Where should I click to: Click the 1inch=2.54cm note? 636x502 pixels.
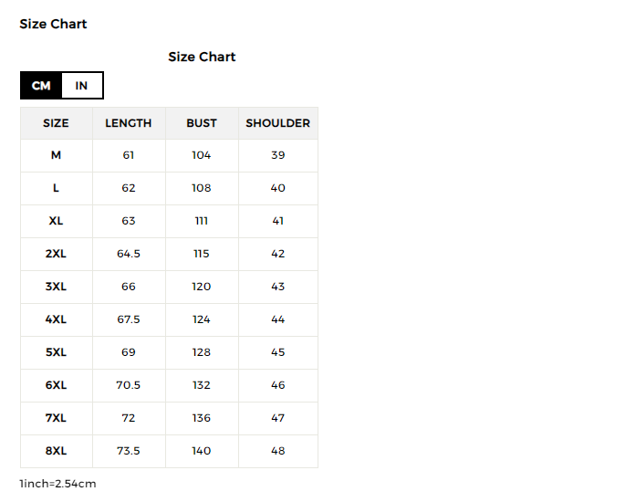coord(57,484)
